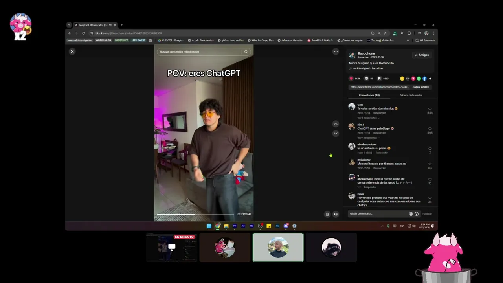The height and width of the screenshot is (283, 503).
Task: Select the raccoon avatar participant tile
Action: [331, 247]
